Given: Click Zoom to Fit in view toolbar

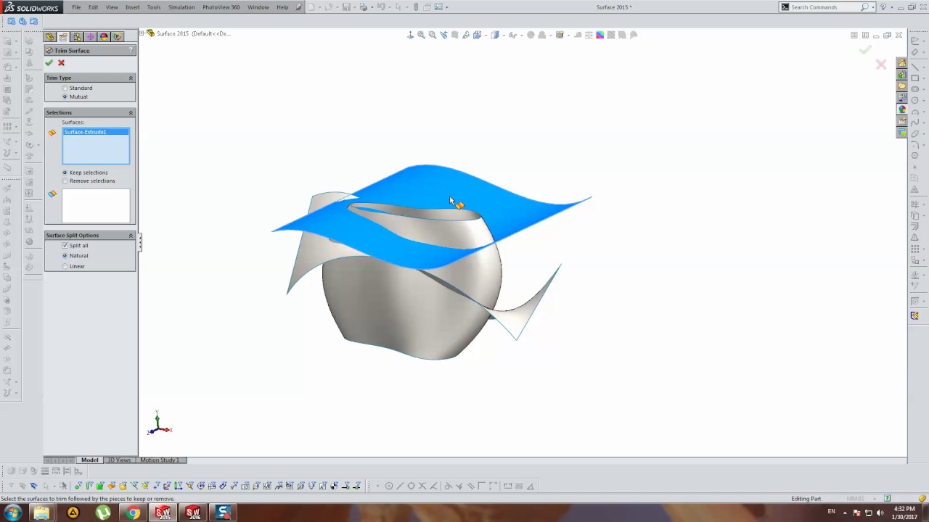Looking at the screenshot, I should (x=421, y=35).
